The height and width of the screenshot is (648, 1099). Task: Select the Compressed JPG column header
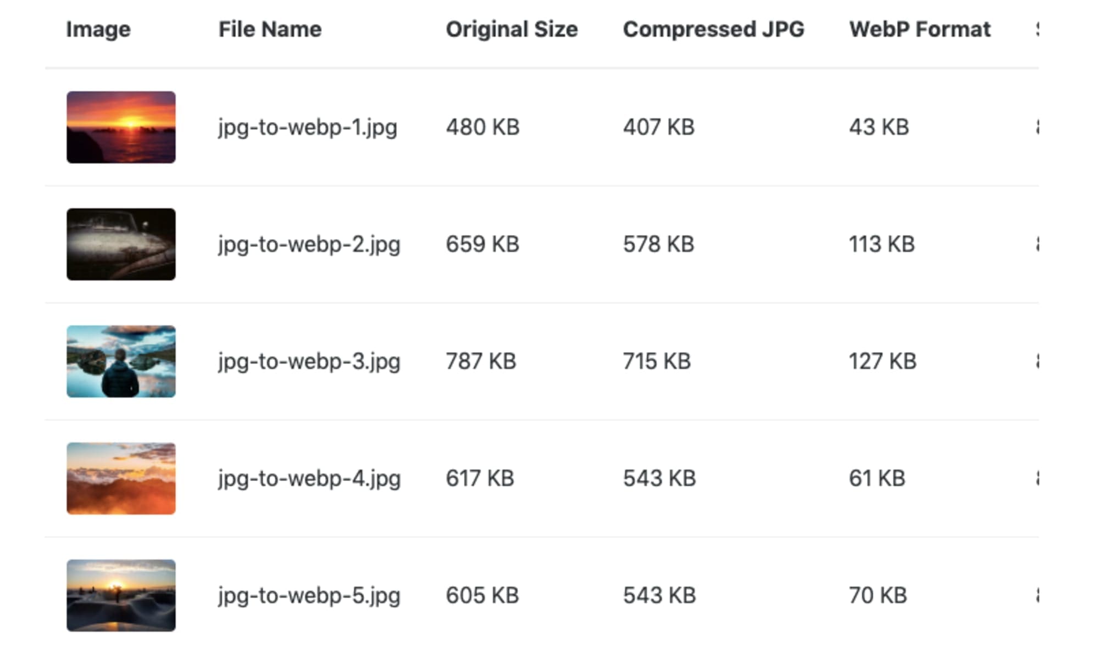[x=713, y=29]
